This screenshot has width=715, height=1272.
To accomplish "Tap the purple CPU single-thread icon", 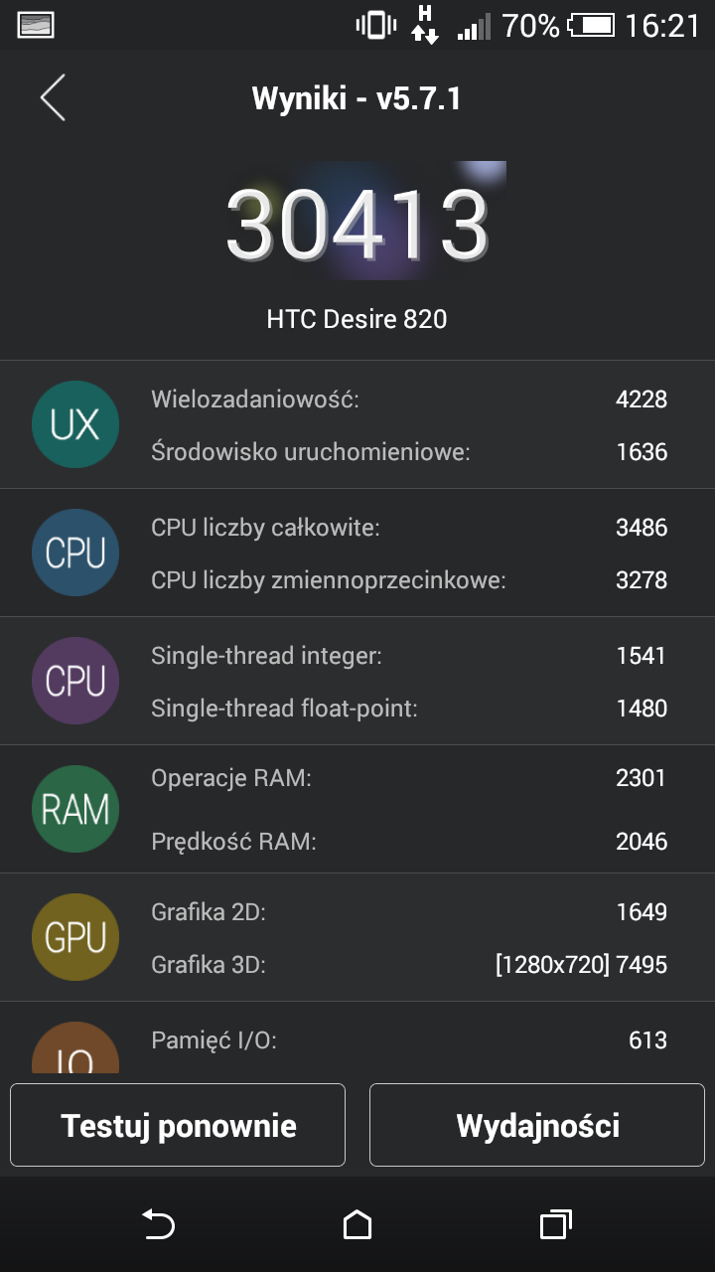I will [75, 682].
